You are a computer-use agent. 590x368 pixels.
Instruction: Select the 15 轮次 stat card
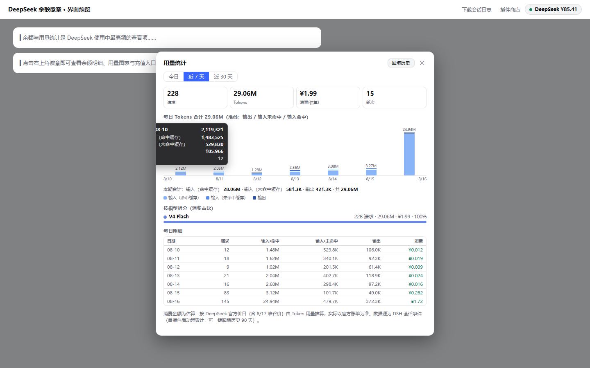[x=395, y=97]
